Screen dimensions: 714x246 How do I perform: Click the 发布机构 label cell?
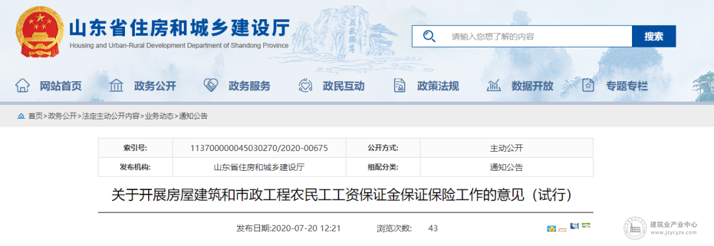pyautogui.click(x=136, y=167)
